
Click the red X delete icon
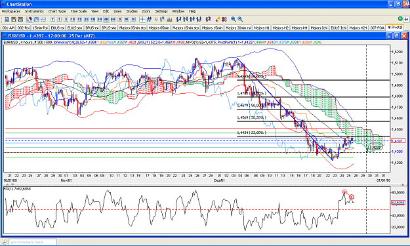pos(224,19)
